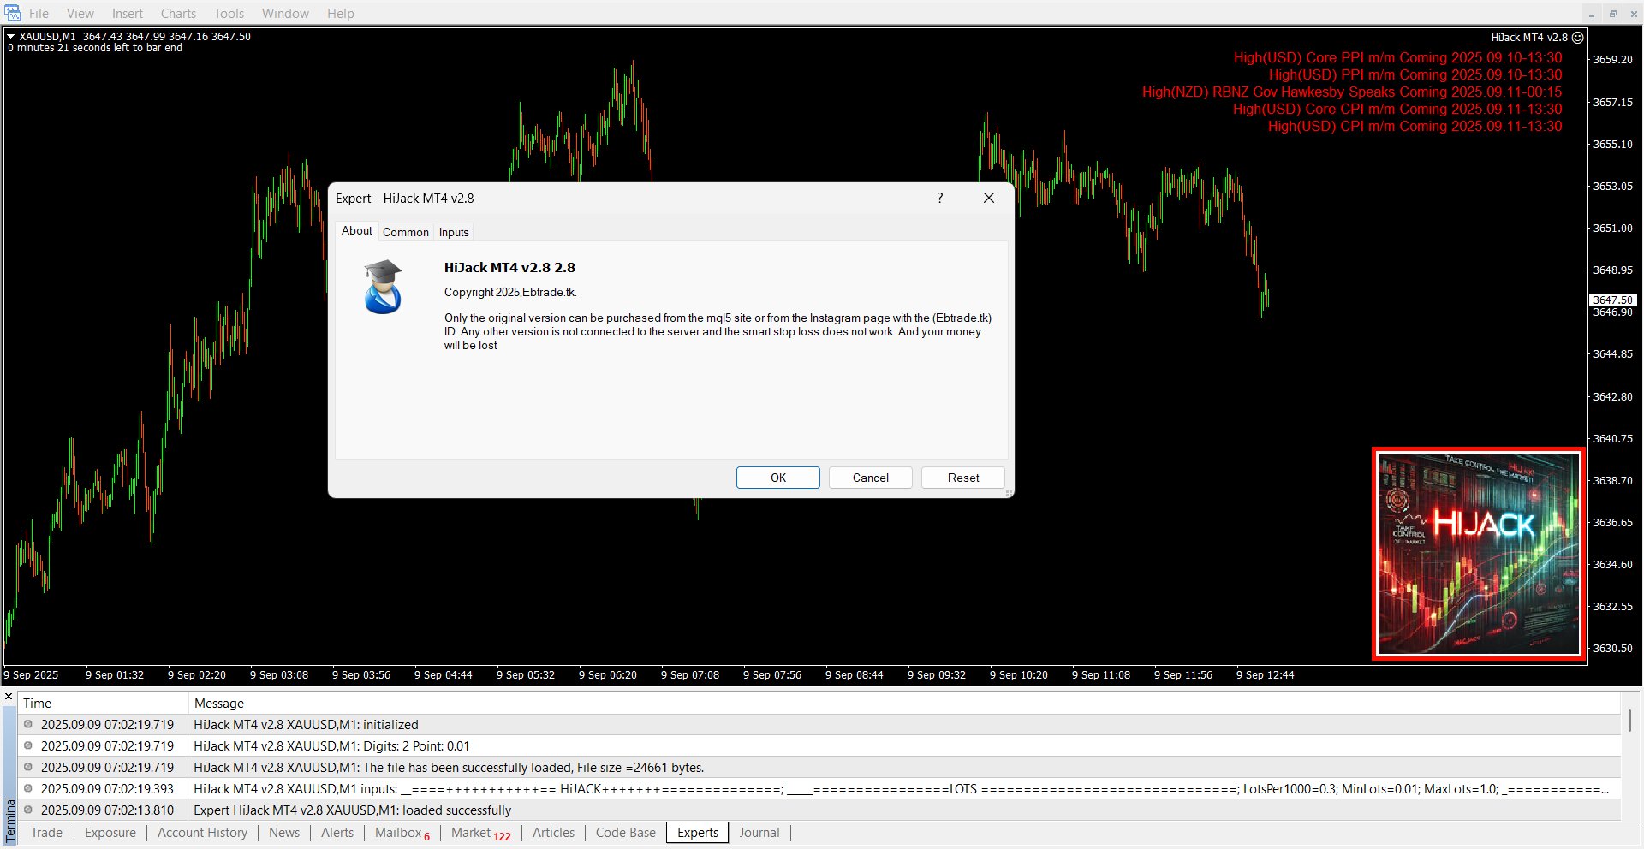Click the XAUUSD,M1 chart dropdown triangle
This screenshot has width=1644, height=849.
11,37
